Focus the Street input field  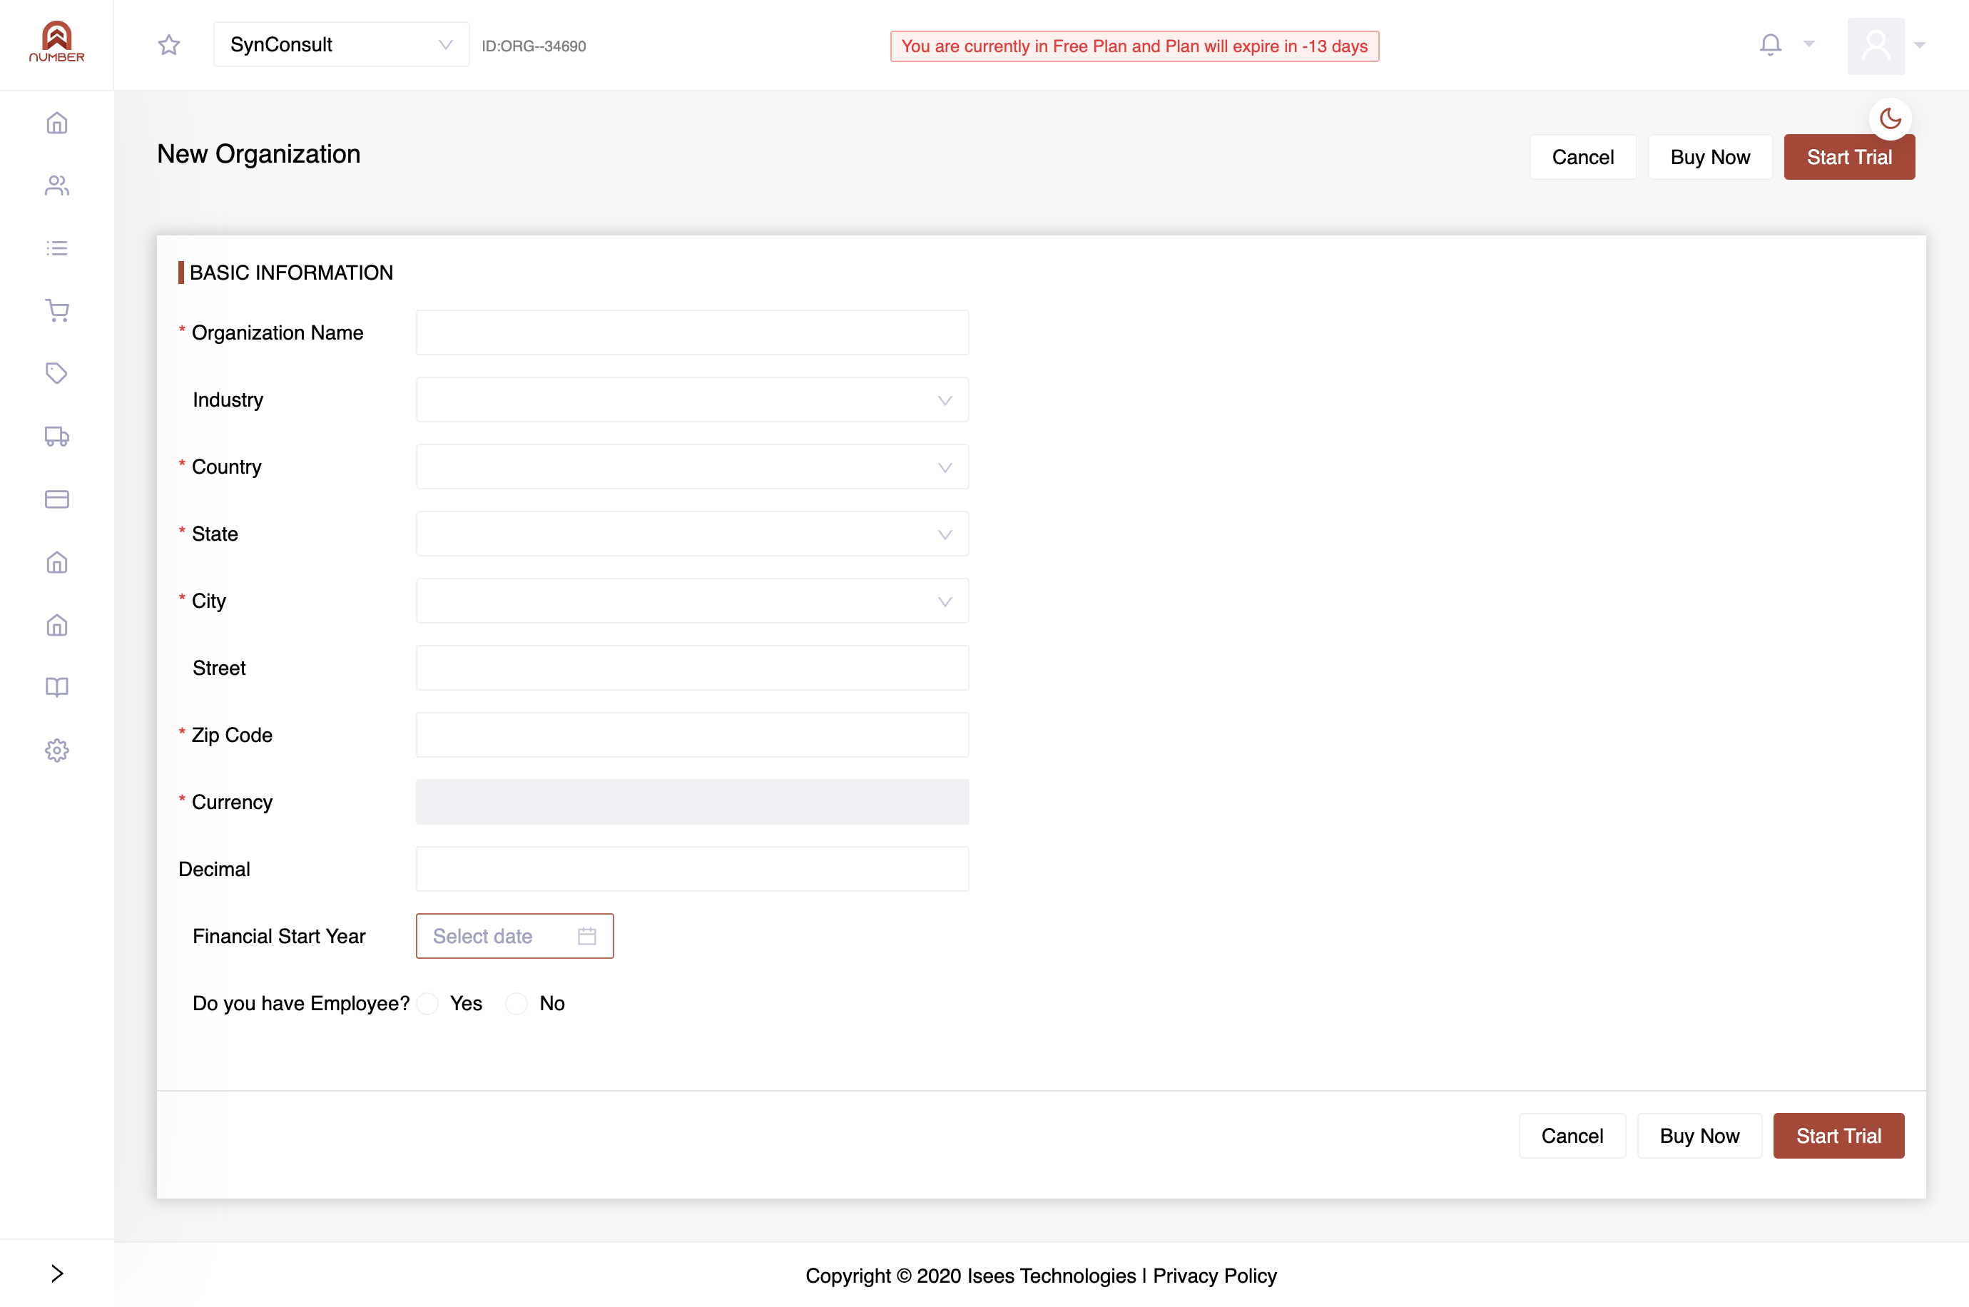693,668
